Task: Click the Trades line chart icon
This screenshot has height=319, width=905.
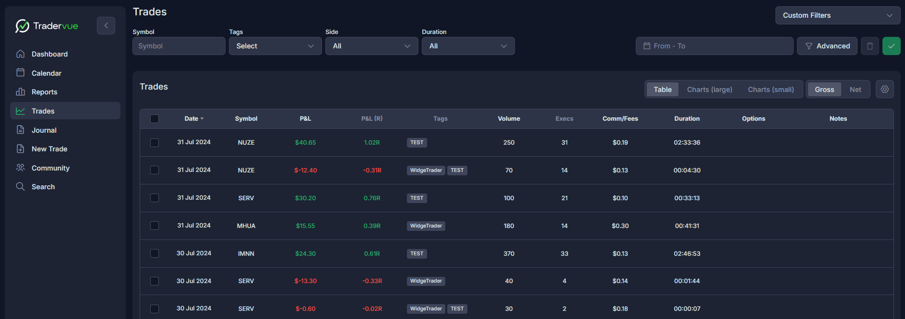Action: click(x=20, y=111)
